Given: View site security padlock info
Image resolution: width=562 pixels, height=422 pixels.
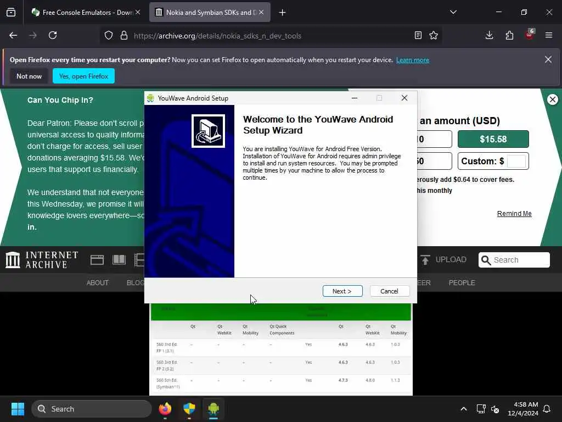Looking at the screenshot, I should pyautogui.click(x=124, y=36).
